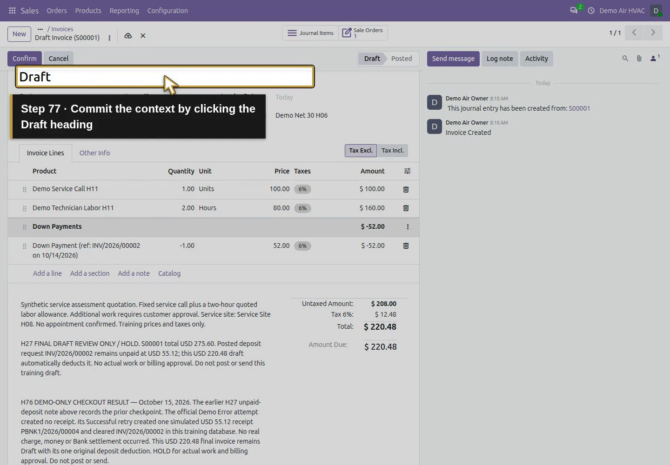Open the Products menu

pyautogui.click(x=88, y=11)
